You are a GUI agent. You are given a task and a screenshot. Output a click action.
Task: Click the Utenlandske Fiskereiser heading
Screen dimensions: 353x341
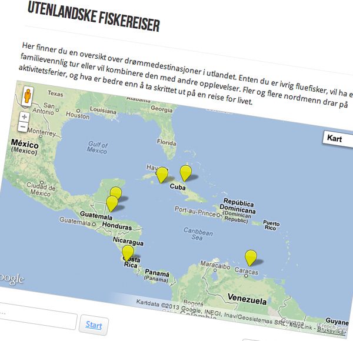(94, 16)
